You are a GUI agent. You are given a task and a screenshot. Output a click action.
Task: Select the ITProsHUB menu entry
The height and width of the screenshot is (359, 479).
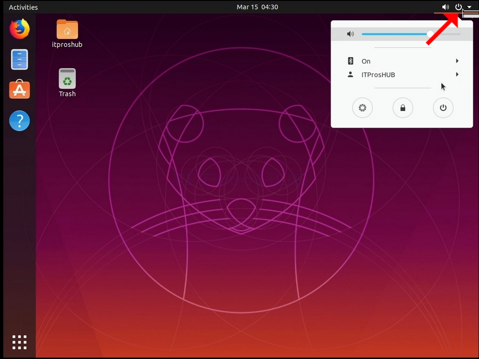[x=402, y=74]
